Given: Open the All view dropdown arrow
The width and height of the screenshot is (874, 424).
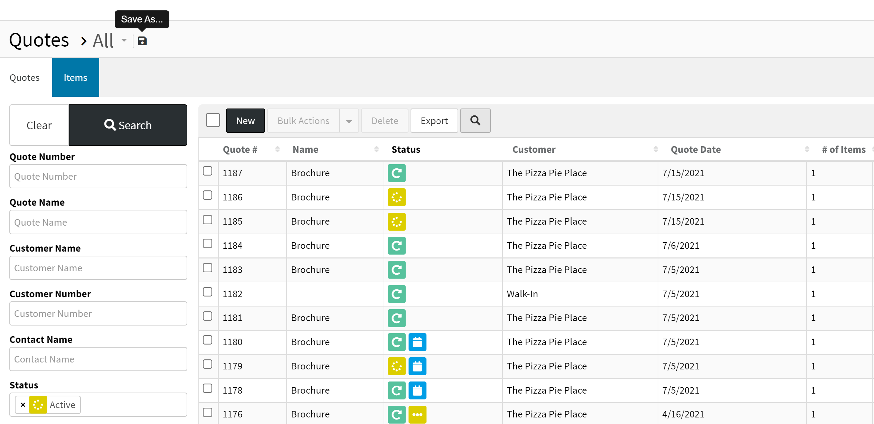Looking at the screenshot, I should pyautogui.click(x=124, y=40).
